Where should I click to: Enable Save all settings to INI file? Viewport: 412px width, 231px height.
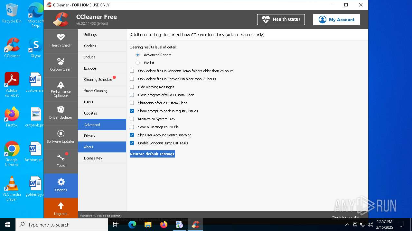(x=132, y=127)
